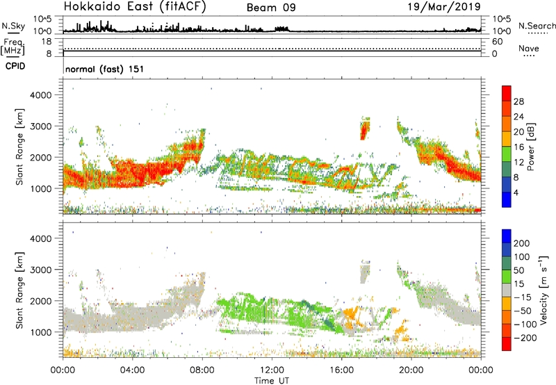
Task: Click the "24" tick on the power colorbar
Action: (x=518, y=117)
